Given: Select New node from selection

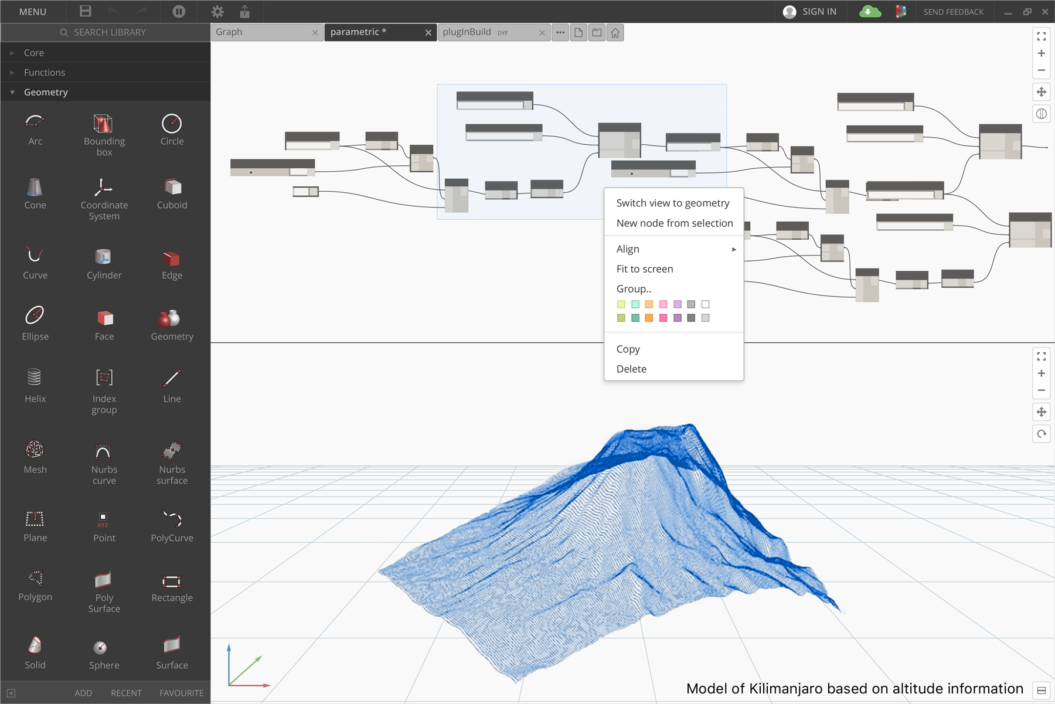Looking at the screenshot, I should pos(673,223).
